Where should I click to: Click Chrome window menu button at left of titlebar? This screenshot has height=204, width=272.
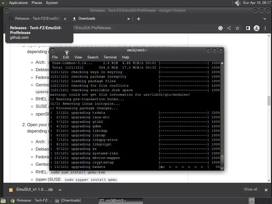click(6, 11)
